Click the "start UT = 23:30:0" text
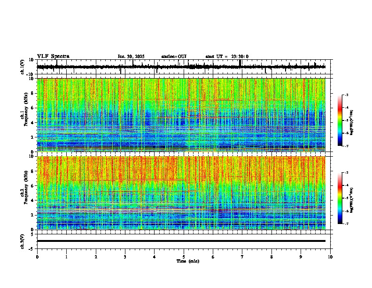Screen dimensions: 372x288 click(x=227, y=56)
